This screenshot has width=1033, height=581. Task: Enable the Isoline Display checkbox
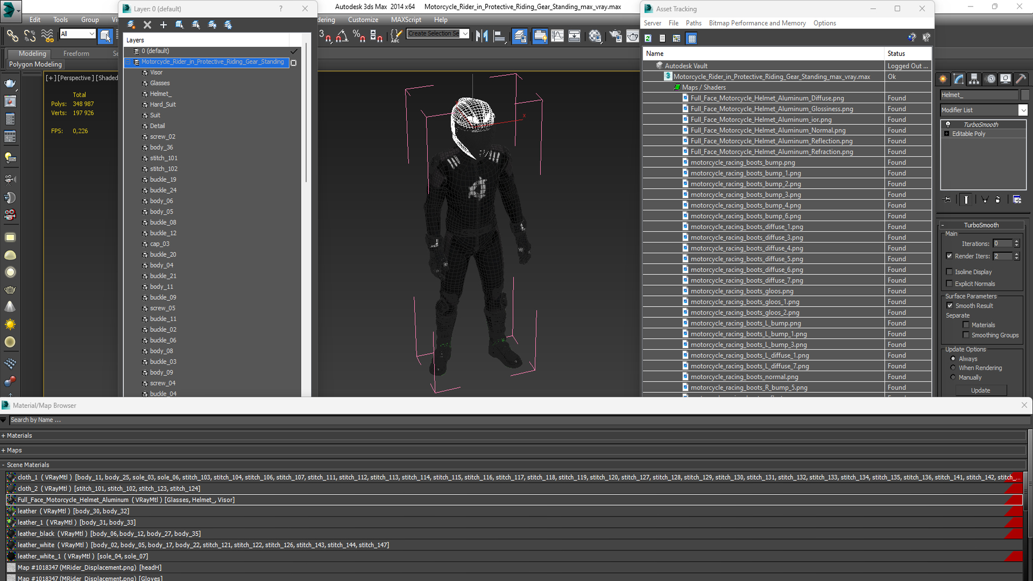(x=949, y=272)
